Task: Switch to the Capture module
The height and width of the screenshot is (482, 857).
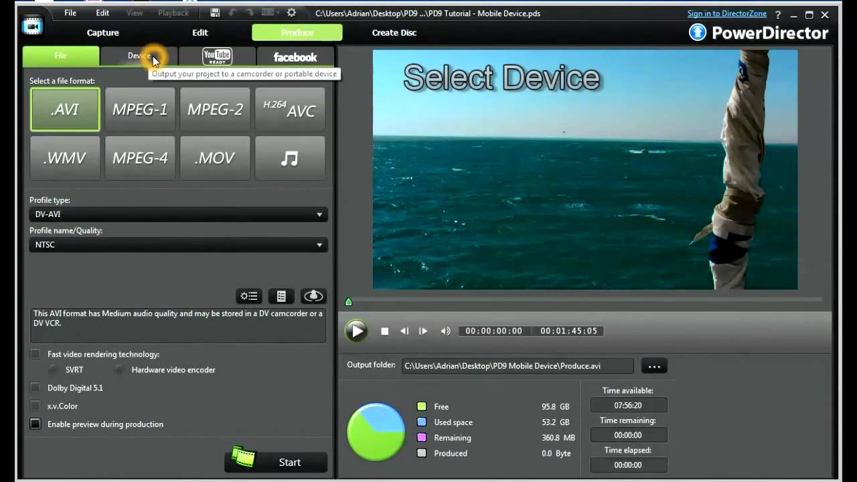Action: click(x=103, y=32)
